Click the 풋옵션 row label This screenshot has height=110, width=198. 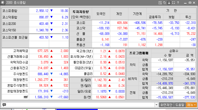81,45
